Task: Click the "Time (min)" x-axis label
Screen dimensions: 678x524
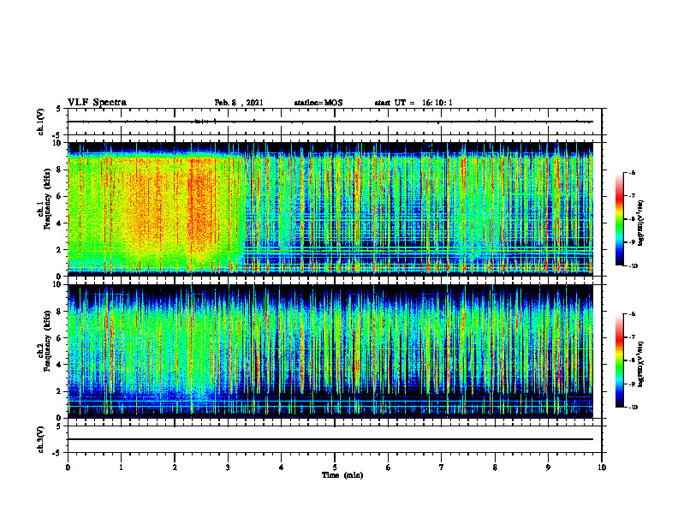Action: tap(342, 475)
